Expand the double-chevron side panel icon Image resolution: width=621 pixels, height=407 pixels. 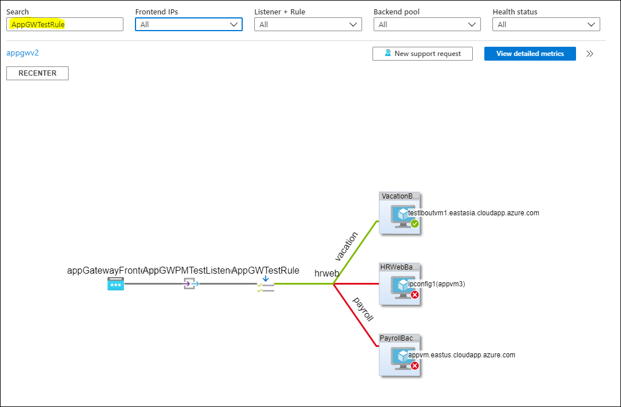590,54
